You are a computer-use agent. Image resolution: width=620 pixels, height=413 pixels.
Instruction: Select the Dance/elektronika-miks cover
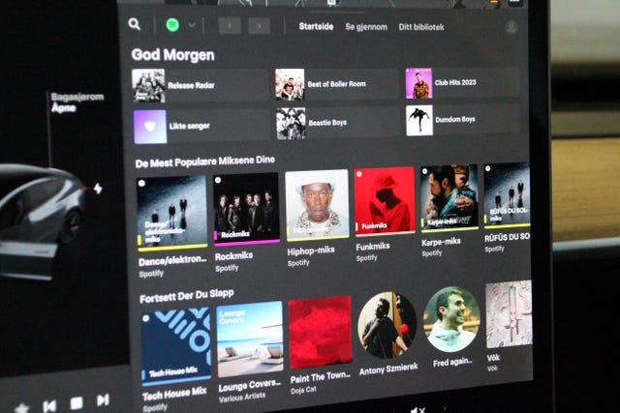(172, 214)
